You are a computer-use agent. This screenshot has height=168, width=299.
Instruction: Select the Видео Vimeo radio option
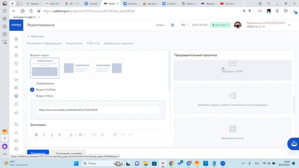[32, 96]
